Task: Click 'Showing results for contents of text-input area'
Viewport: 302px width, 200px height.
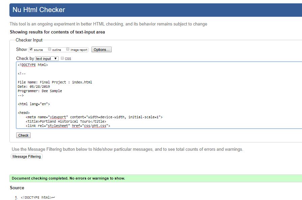Action: pos(58,32)
